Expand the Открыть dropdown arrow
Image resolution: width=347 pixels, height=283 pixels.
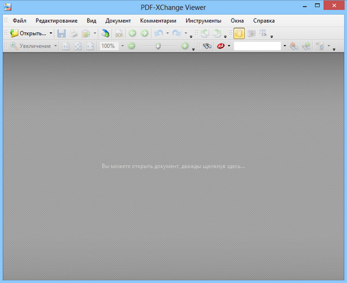(51, 33)
